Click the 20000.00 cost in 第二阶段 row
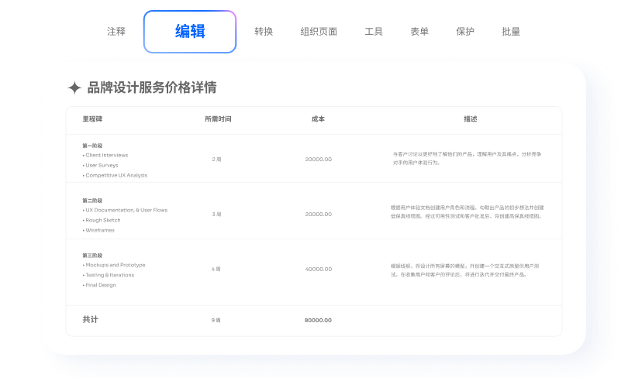 pyautogui.click(x=319, y=214)
